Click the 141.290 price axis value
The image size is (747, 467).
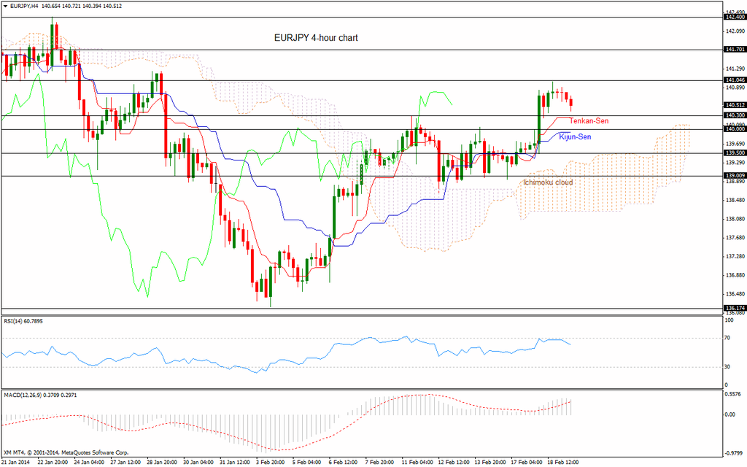point(736,69)
